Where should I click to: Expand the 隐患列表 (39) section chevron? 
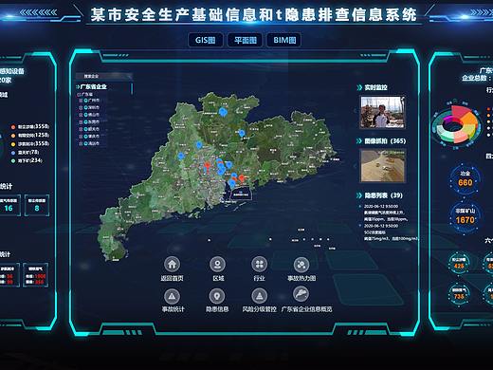tap(359, 195)
